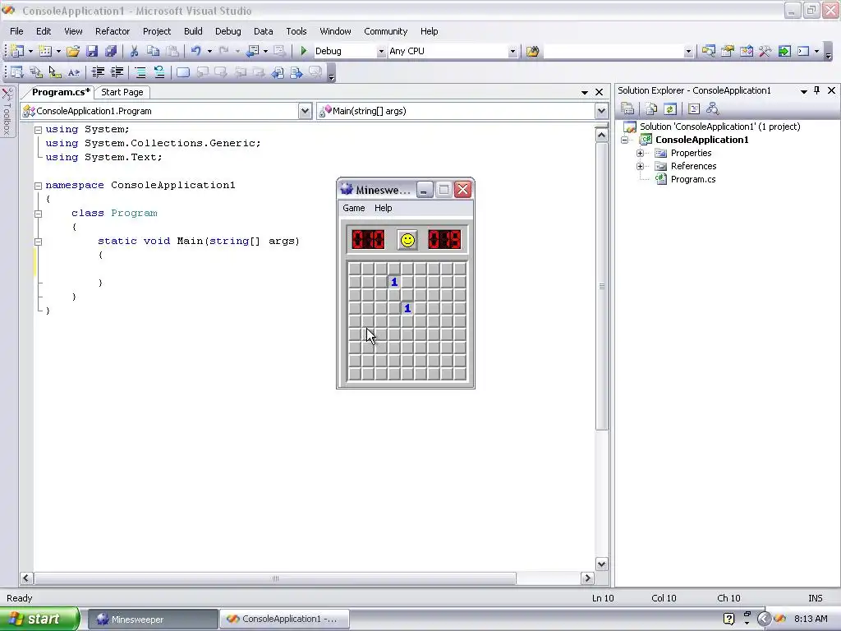Open the active documents list arrow
This screenshot has height=631, width=841.
click(585, 92)
